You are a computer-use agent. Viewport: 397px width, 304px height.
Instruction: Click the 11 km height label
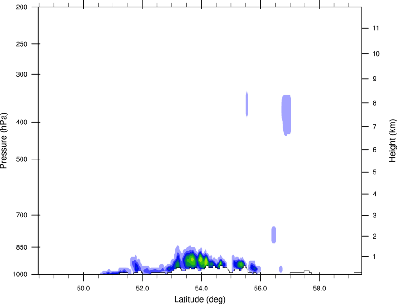(x=376, y=28)
